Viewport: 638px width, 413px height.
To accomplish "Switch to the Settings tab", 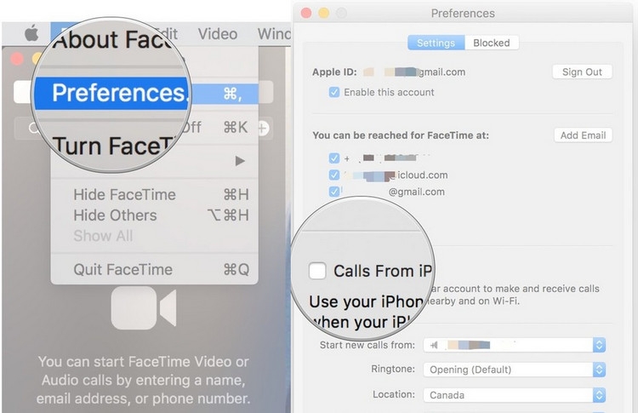I will pos(436,43).
